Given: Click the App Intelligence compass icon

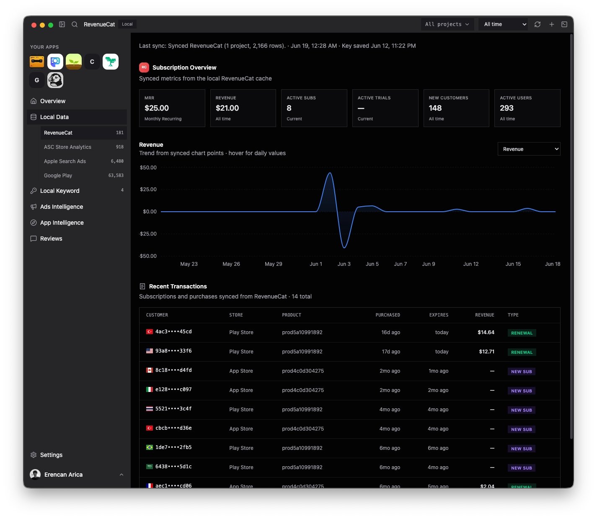Looking at the screenshot, I should 34,223.
